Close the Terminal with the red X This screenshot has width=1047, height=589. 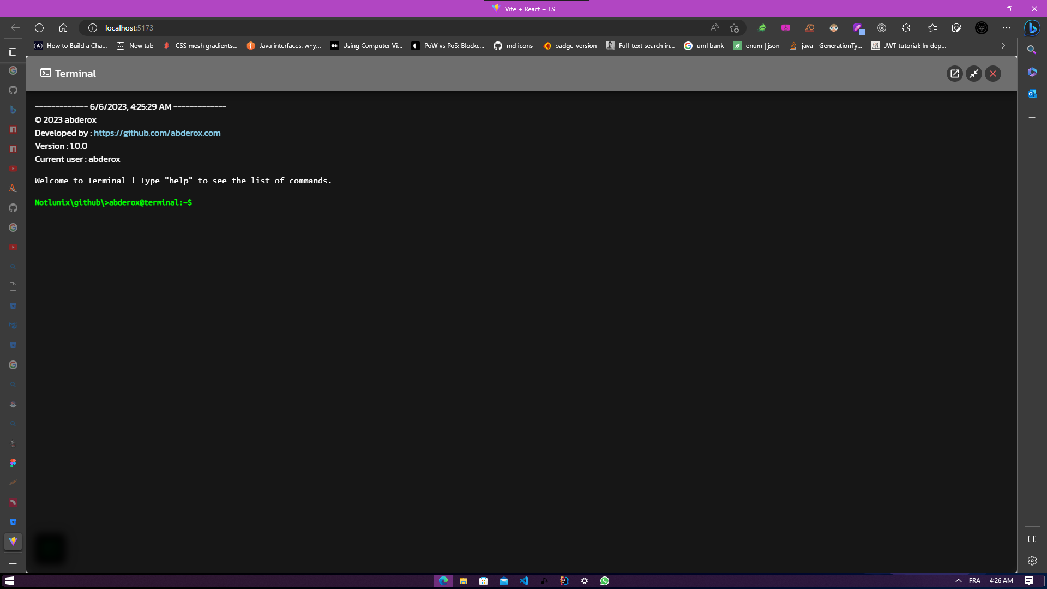tap(993, 74)
